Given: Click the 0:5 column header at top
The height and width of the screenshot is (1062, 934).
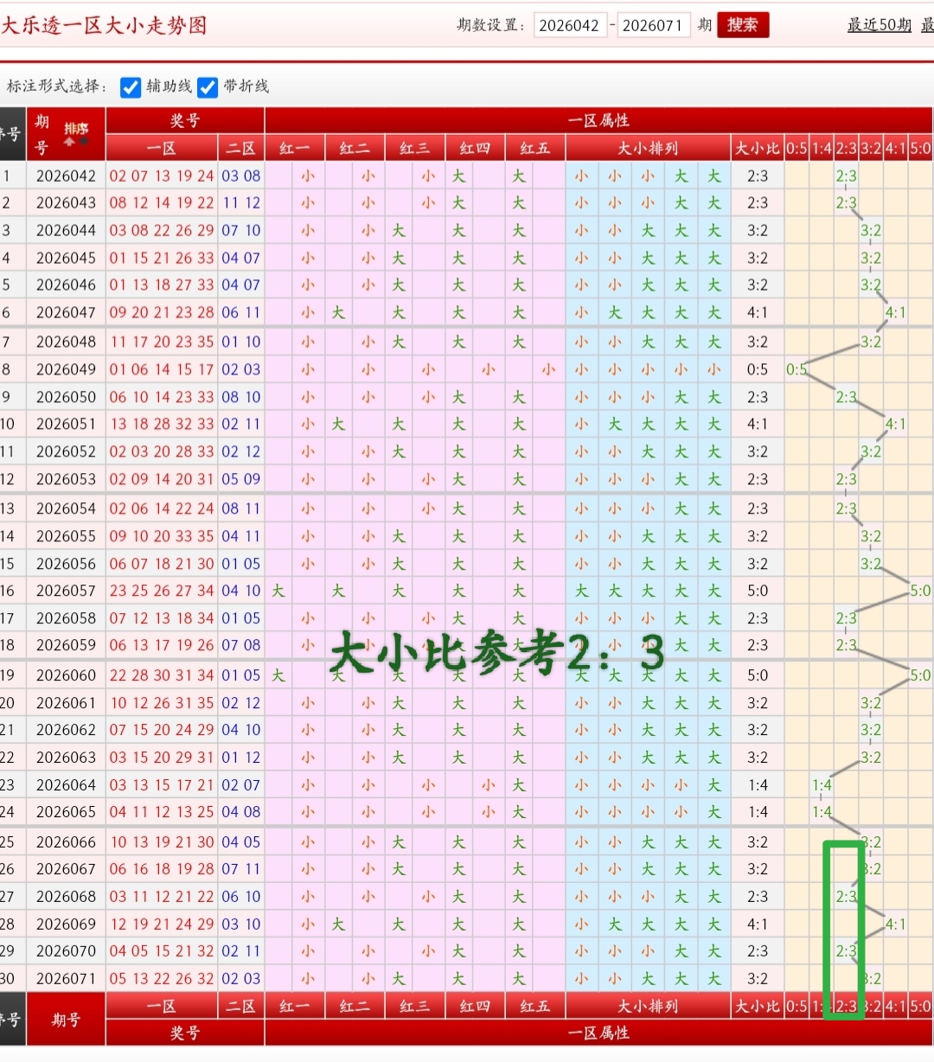Looking at the screenshot, I should (x=796, y=148).
